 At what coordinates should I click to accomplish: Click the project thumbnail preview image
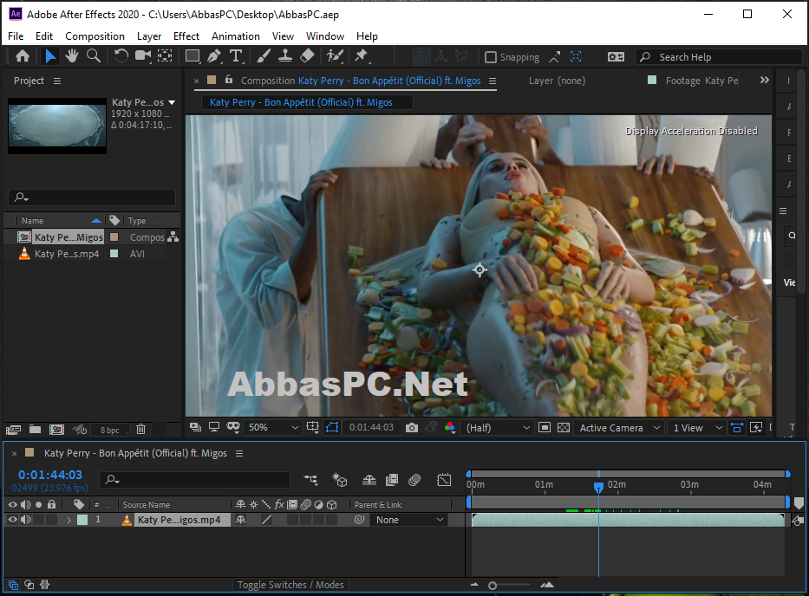[57, 125]
